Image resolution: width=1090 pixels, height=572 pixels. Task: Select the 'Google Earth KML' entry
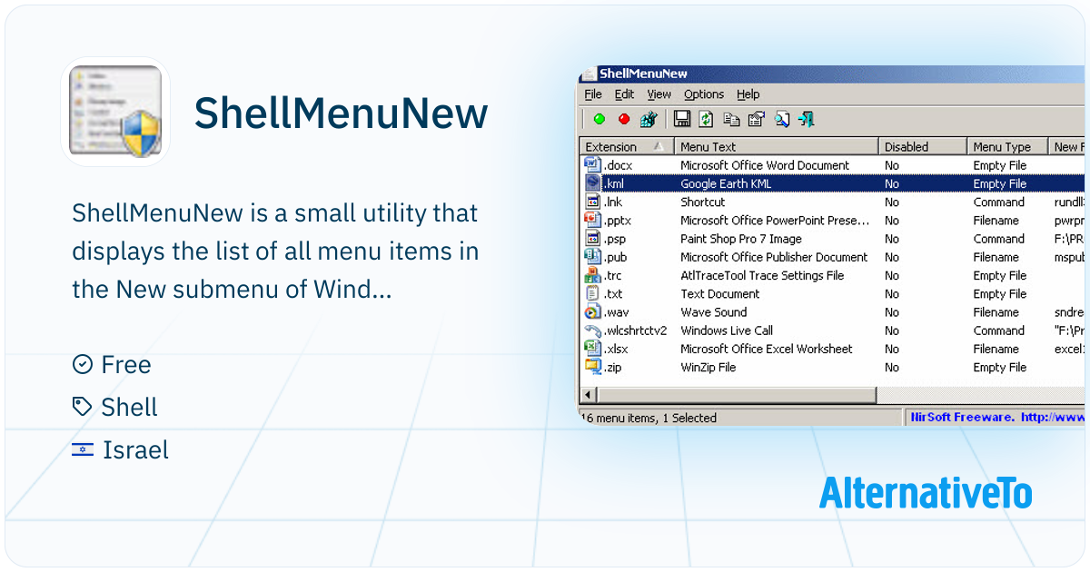[x=726, y=183]
